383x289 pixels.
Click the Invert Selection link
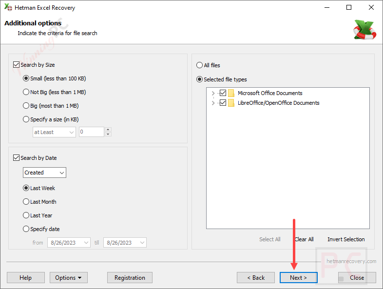point(346,239)
